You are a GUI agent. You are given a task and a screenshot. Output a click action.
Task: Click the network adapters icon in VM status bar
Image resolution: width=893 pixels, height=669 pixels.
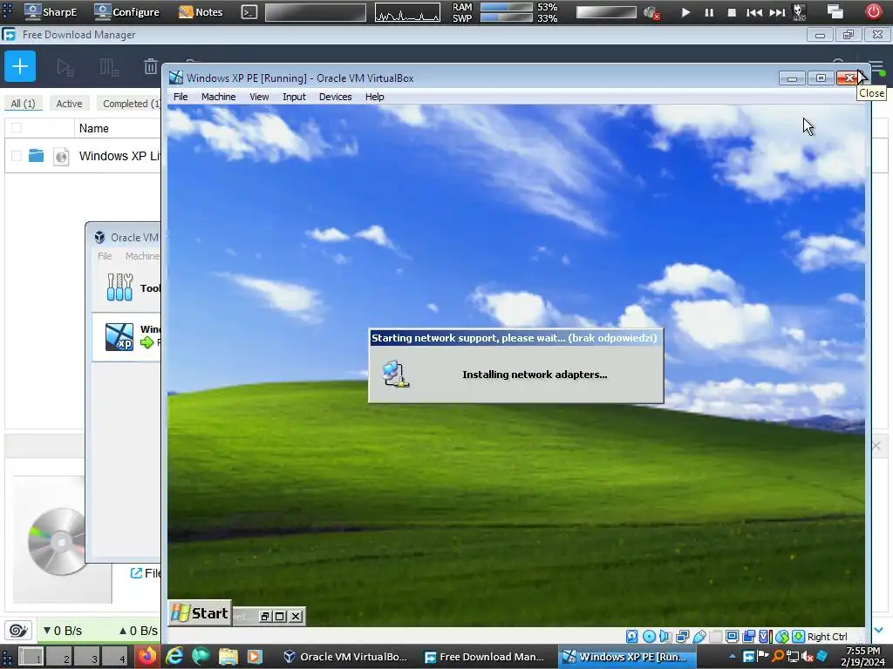tap(682, 636)
